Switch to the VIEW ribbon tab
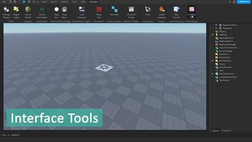Screen dimensions: 252x142 (83, 2)
